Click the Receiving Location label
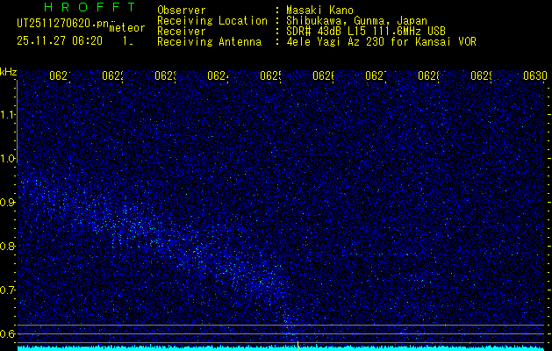 [x=212, y=21]
